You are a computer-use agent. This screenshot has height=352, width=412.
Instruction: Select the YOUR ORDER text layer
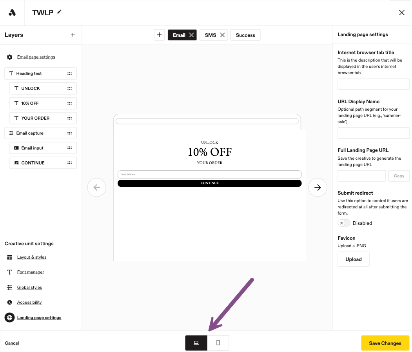[43, 118]
